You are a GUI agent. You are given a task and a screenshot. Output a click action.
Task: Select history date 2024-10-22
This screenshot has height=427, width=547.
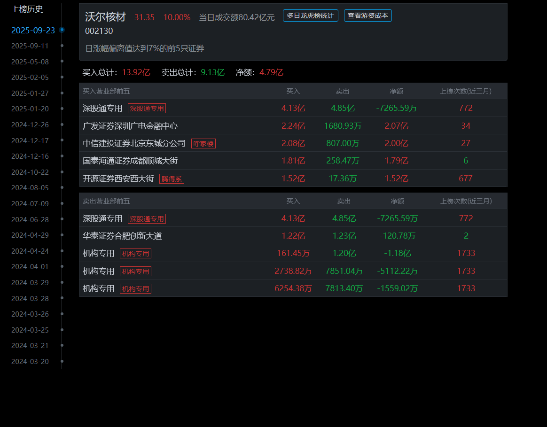(30, 172)
